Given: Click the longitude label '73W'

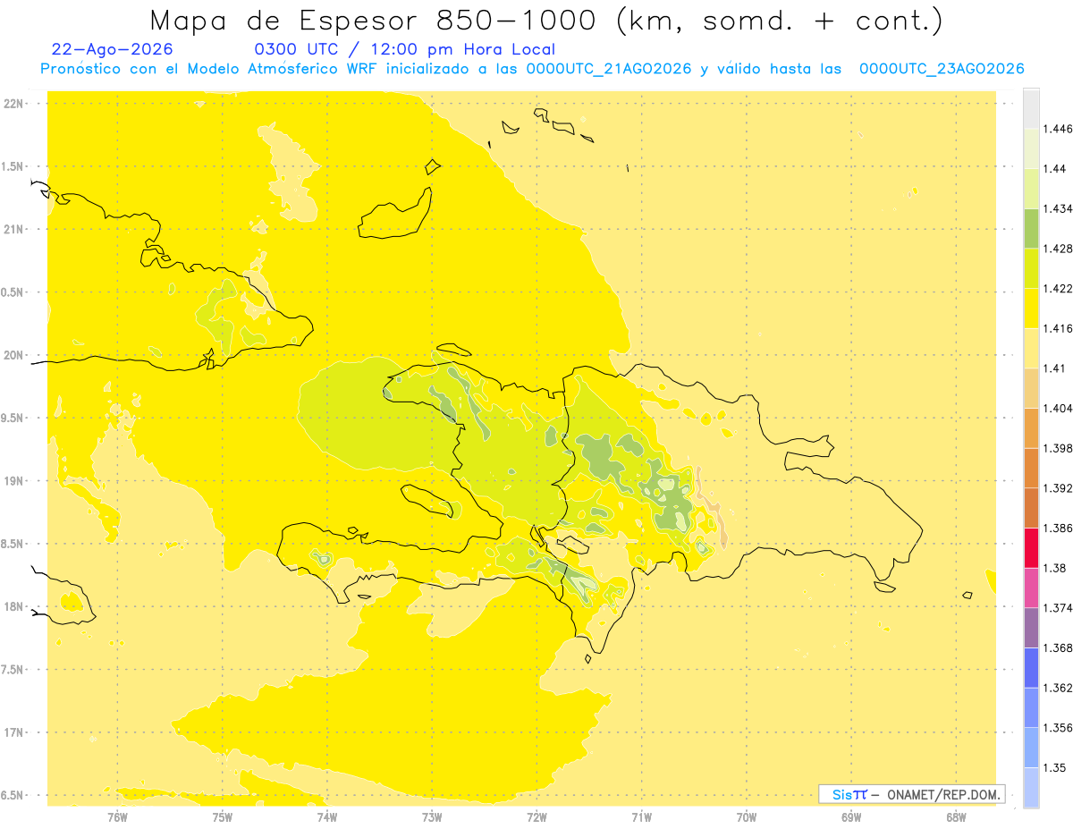Looking at the screenshot, I should pos(432,817).
